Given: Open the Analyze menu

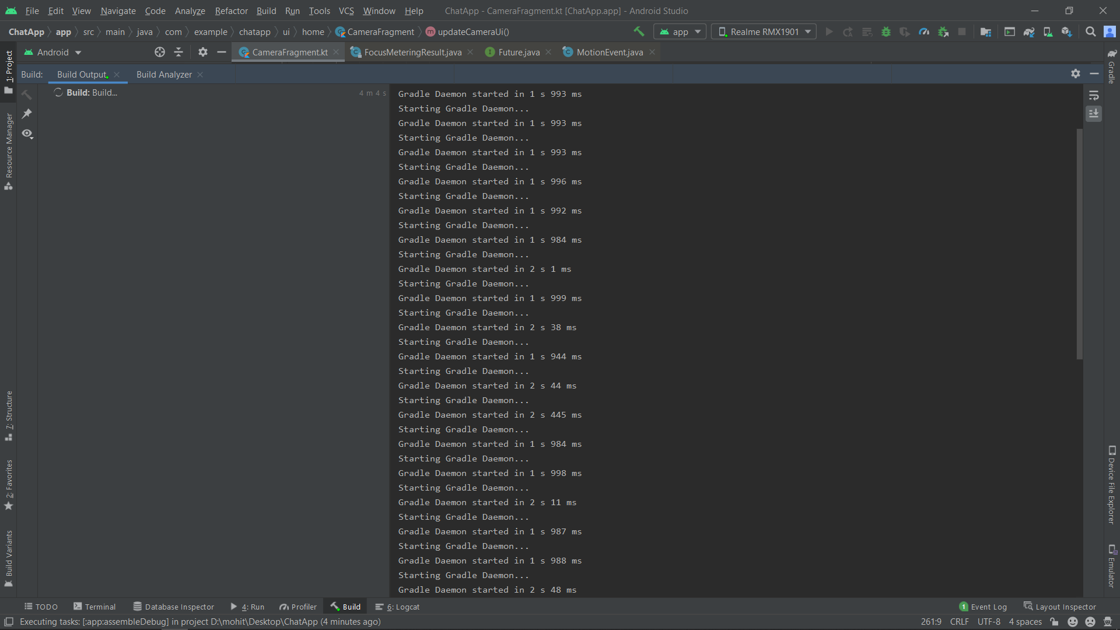Looking at the screenshot, I should click(x=190, y=10).
